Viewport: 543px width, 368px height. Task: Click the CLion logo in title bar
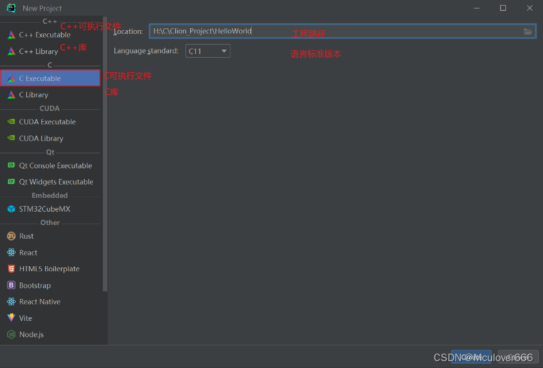point(11,8)
